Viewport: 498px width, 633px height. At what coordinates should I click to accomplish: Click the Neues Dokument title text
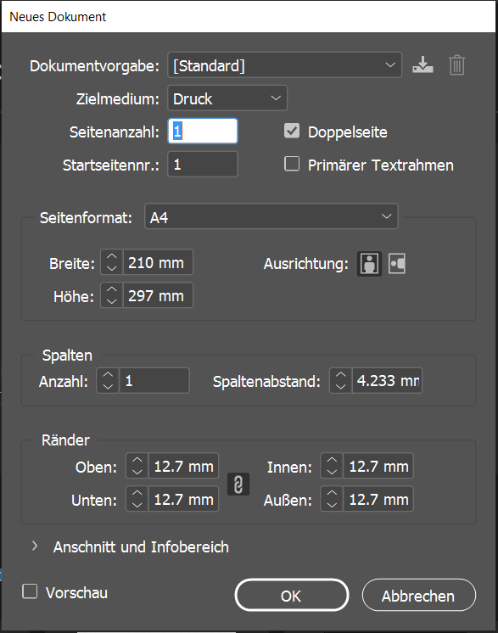58,17
